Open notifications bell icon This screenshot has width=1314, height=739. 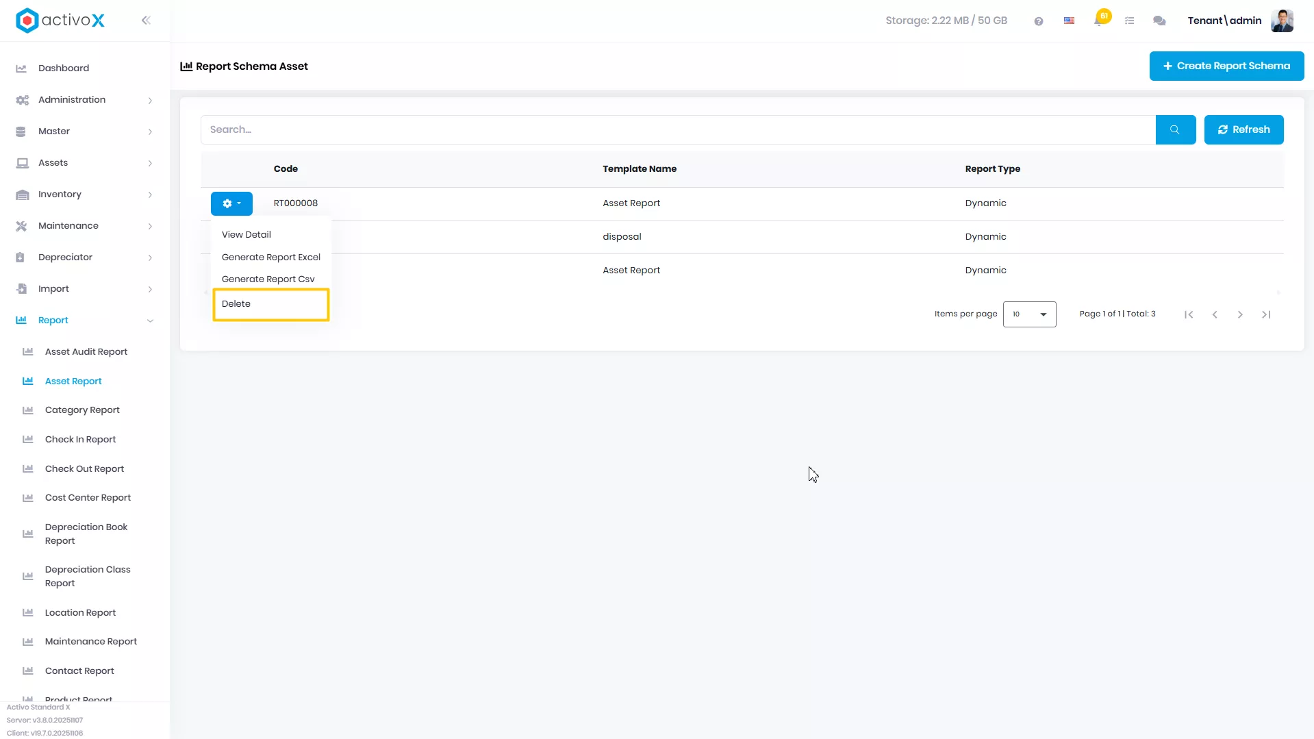click(x=1099, y=21)
